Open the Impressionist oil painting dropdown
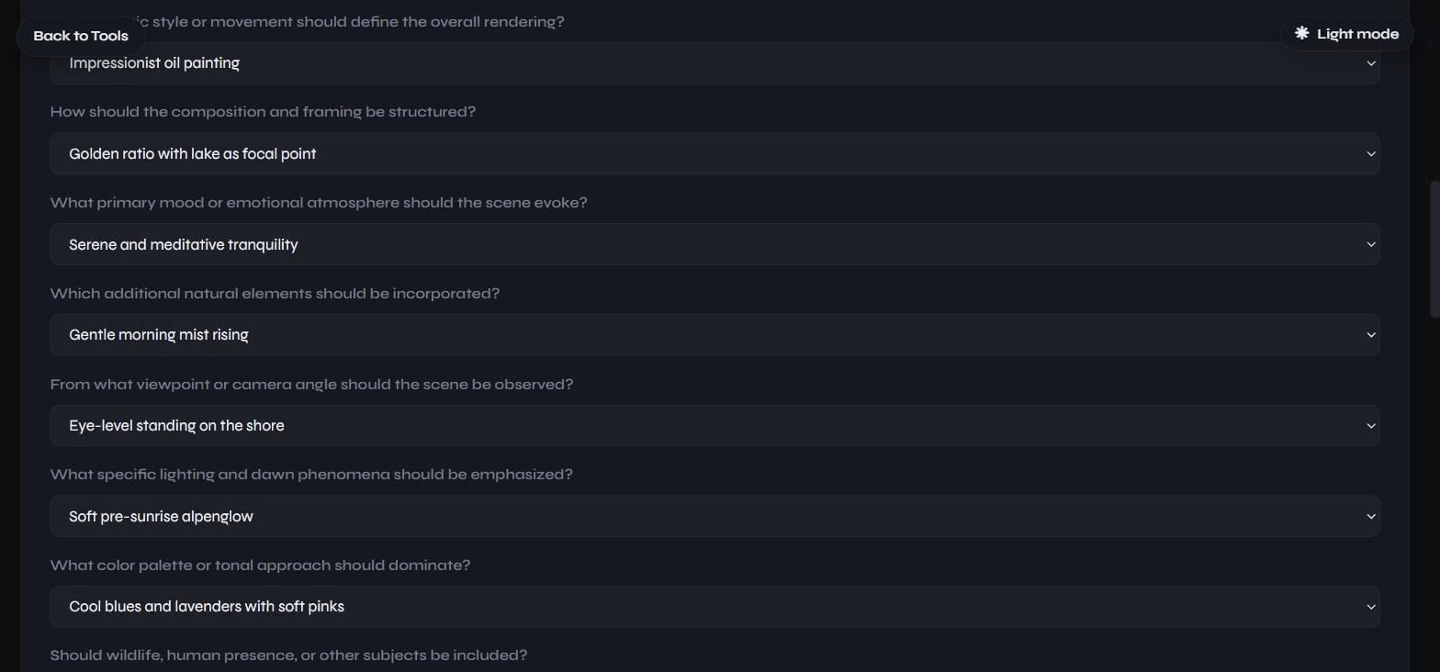Viewport: 1440px width, 672px height. click(714, 63)
